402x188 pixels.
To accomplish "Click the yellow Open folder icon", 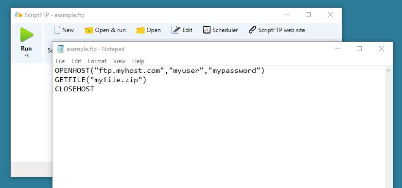I will pyautogui.click(x=140, y=30).
